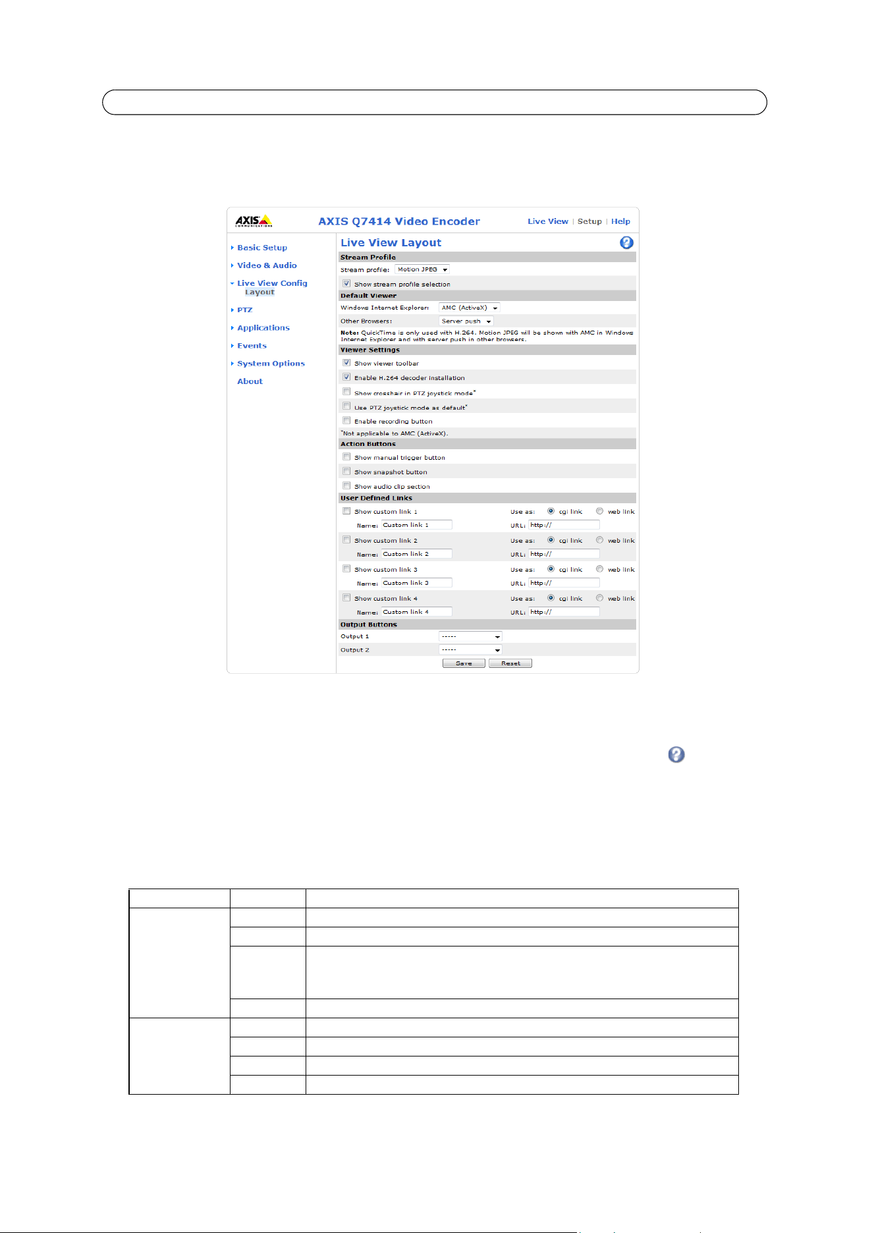This screenshot has width=872, height=1233.
Task: Check Use PTZ joystick mode as default
Action: point(346,406)
